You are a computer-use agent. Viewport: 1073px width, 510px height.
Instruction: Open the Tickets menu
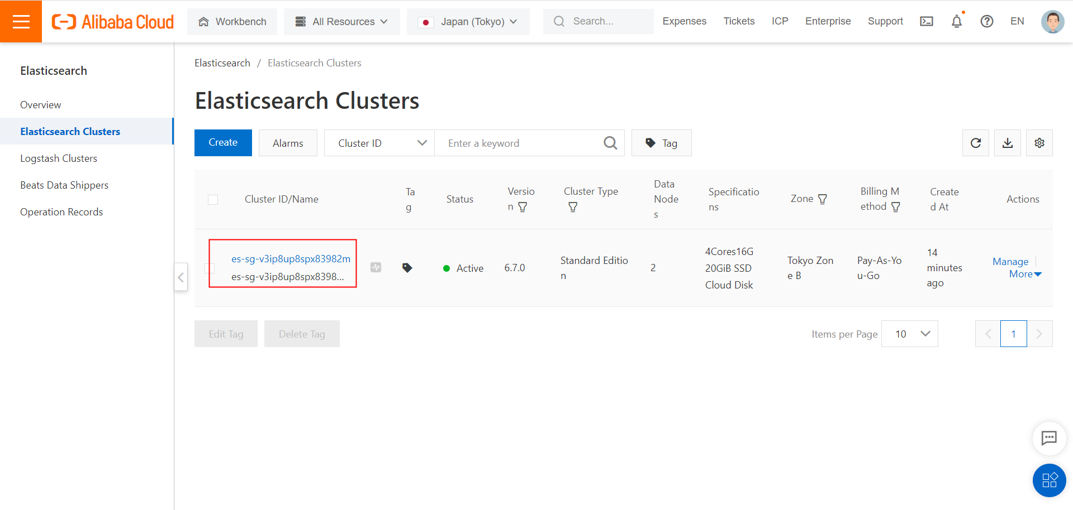(x=739, y=21)
